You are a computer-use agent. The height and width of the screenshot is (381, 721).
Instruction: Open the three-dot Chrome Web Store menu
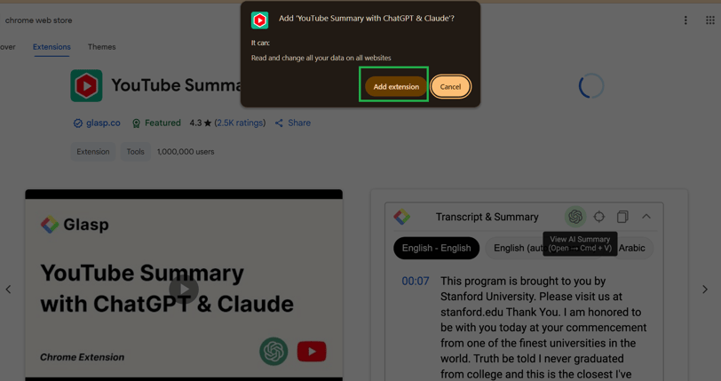coord(685,20)
